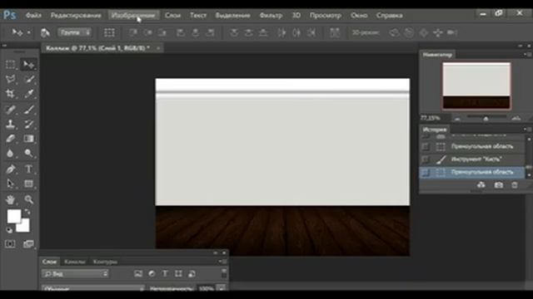Open the Группа auto-select dropdown
This screenshot has height=299, width=533.
74,32
